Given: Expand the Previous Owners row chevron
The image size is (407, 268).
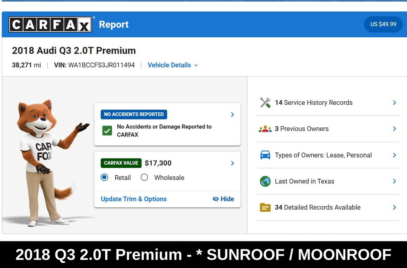Looking at the screenshot, I should coord(394,129).
